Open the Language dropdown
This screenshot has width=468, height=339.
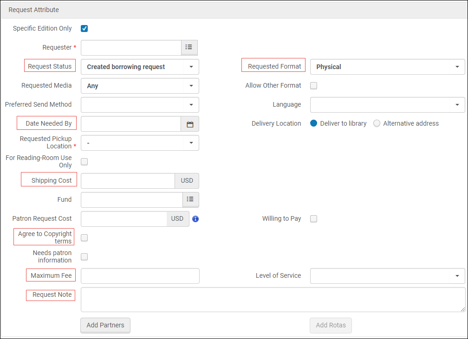[x=387, y=105]
